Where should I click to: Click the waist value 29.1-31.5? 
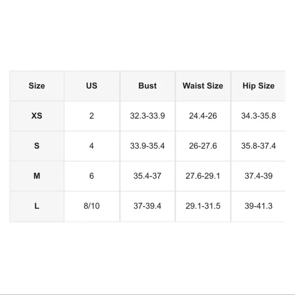point(203,206)
